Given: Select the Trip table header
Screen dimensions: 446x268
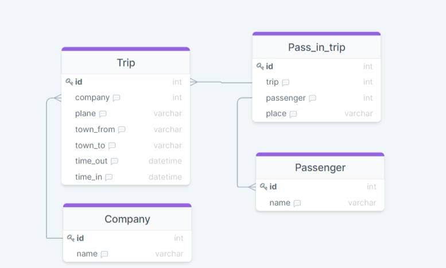Looking at the screenshot, I should 126,62.
